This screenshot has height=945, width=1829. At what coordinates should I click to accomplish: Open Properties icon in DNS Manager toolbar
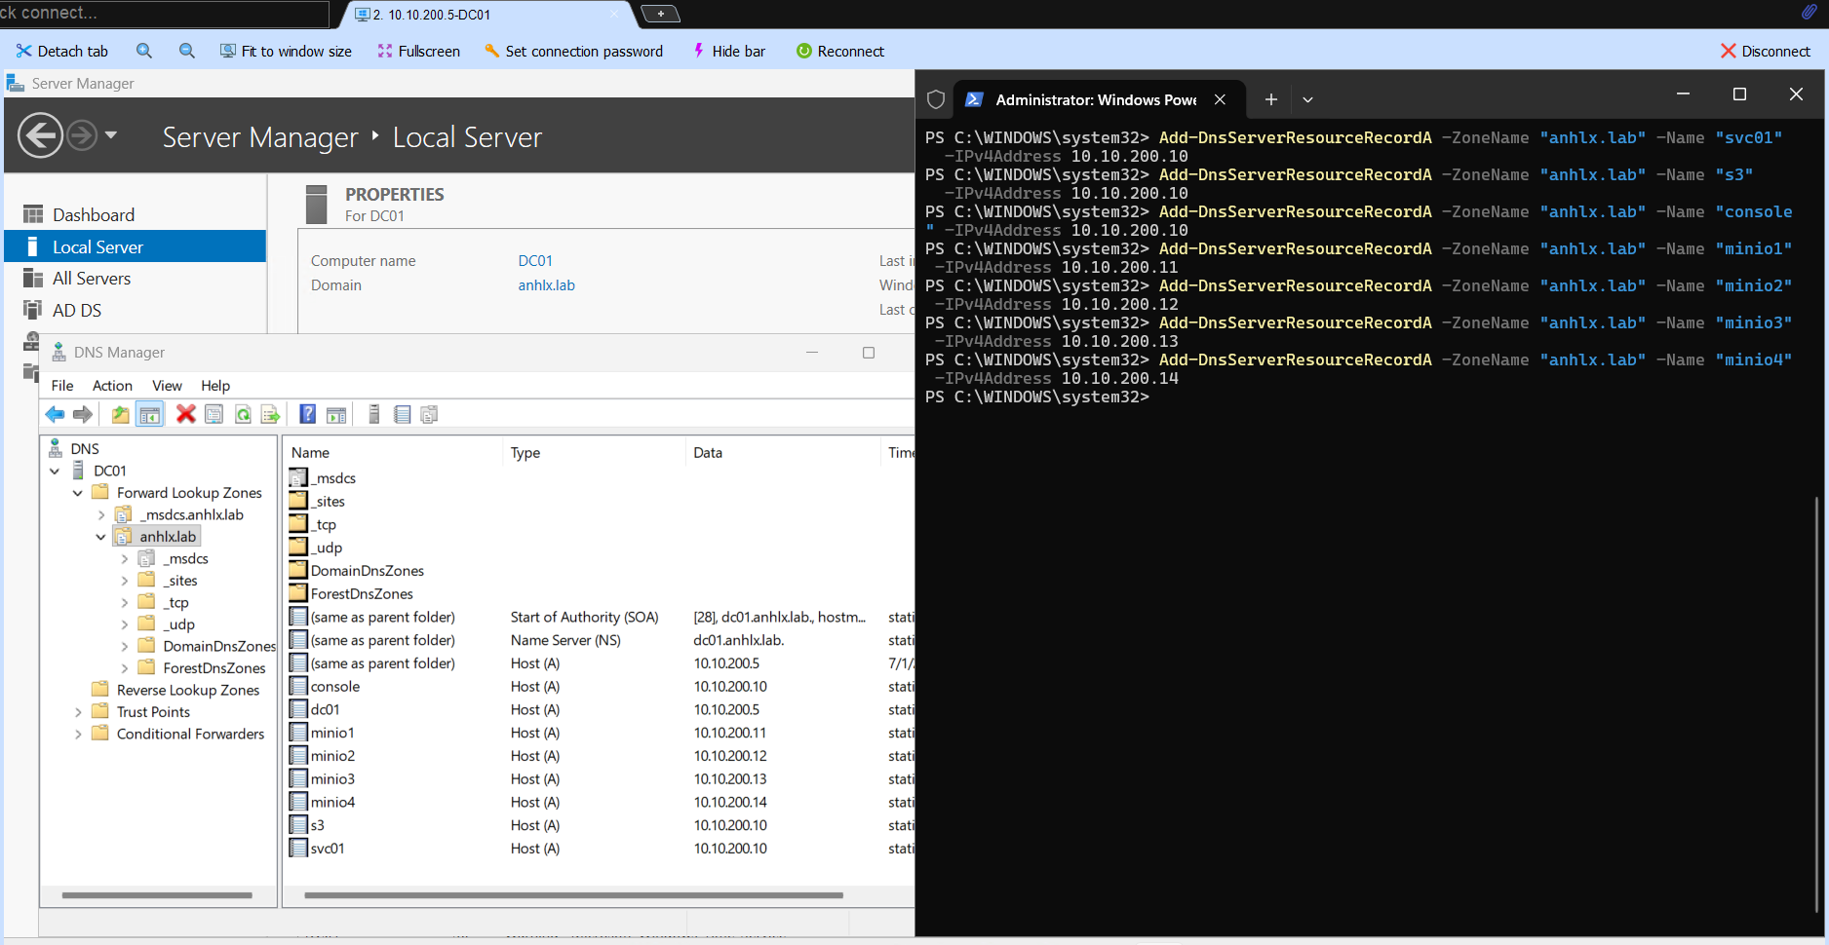[214, 415]
